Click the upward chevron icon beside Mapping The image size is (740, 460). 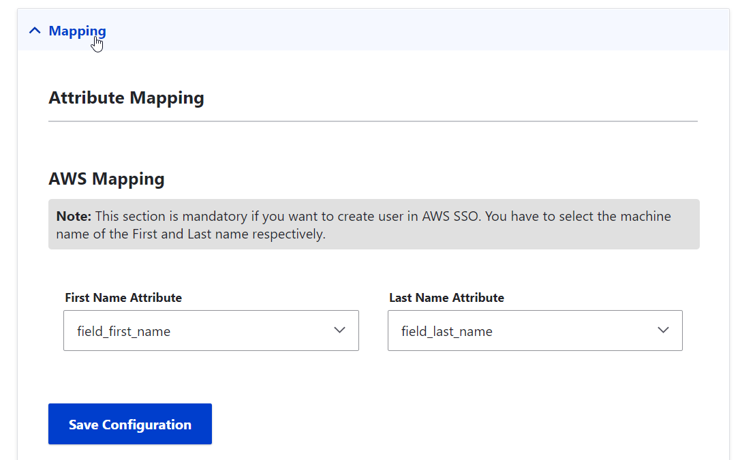coord(35,30)
